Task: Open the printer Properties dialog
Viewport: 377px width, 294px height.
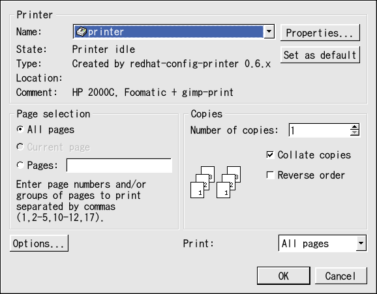Action: pos(320,33)
